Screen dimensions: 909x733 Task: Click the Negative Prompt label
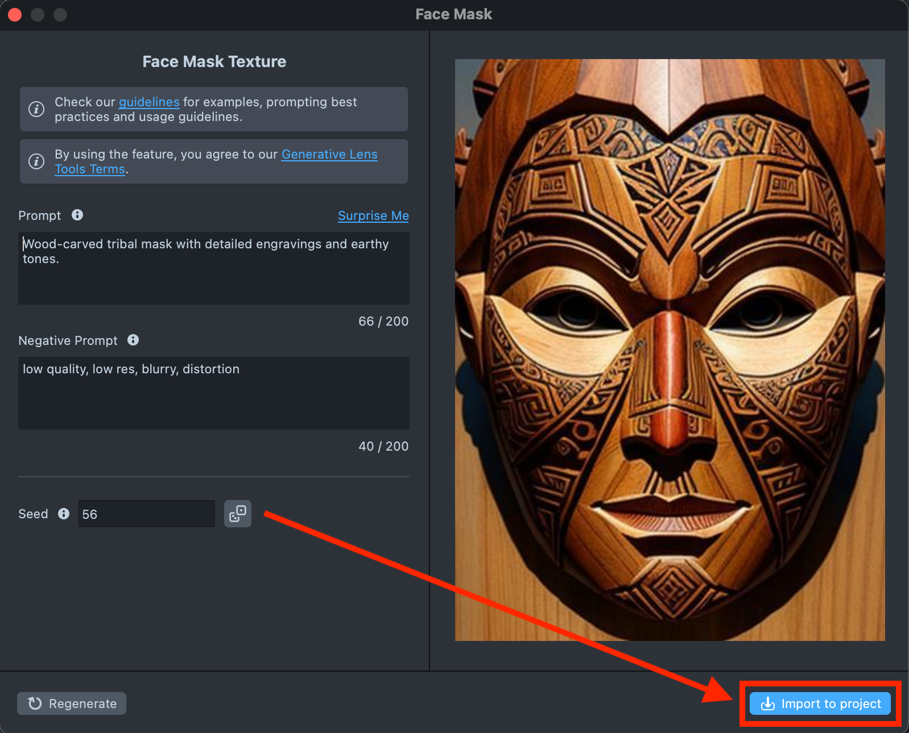click(68, 341)
